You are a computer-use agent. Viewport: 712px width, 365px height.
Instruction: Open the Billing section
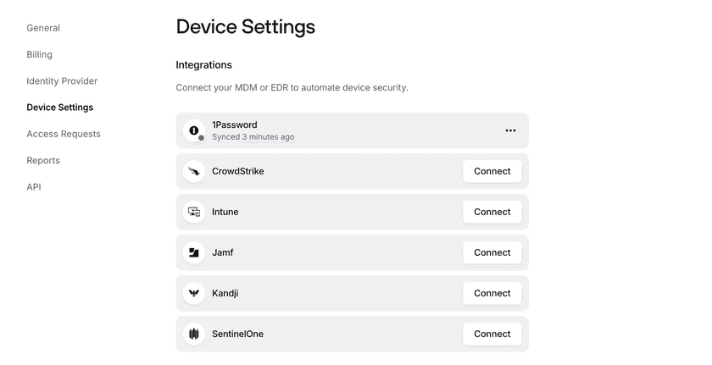tap(39, 54)
